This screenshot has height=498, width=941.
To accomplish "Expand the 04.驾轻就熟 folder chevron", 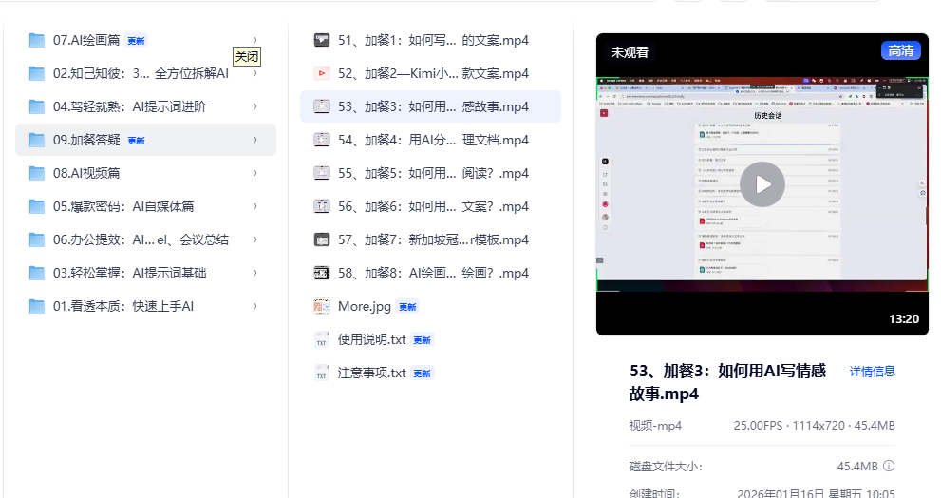I will point(255,106).
